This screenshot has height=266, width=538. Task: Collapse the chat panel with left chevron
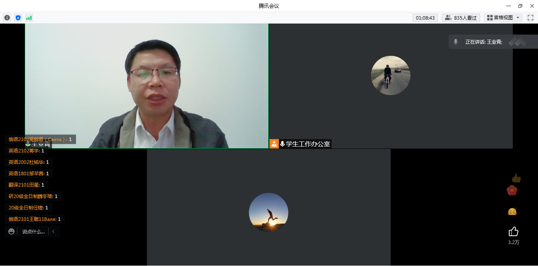tap(54, 231)
